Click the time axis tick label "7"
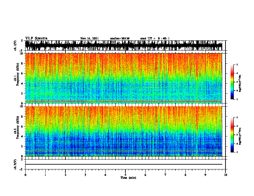The width and height of the screenshot is (254, 196). (165, 175)
